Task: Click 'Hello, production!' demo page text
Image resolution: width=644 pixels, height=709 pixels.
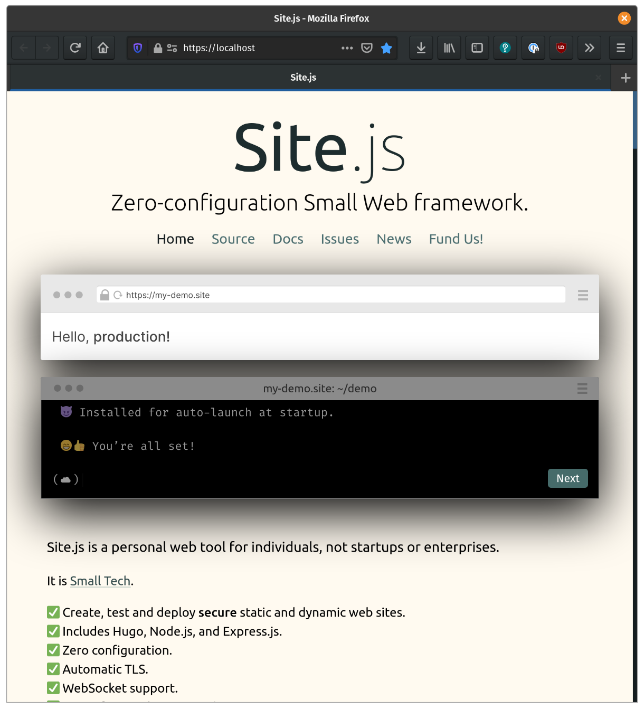Action: (111, 337)
